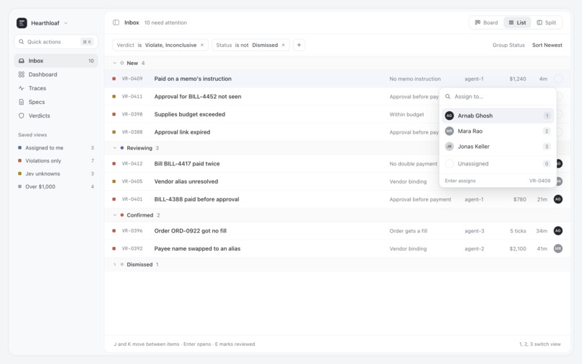Click assignee avatar on VR-0396 row
This screenshot has width=582, height=364.
point(558,231)
